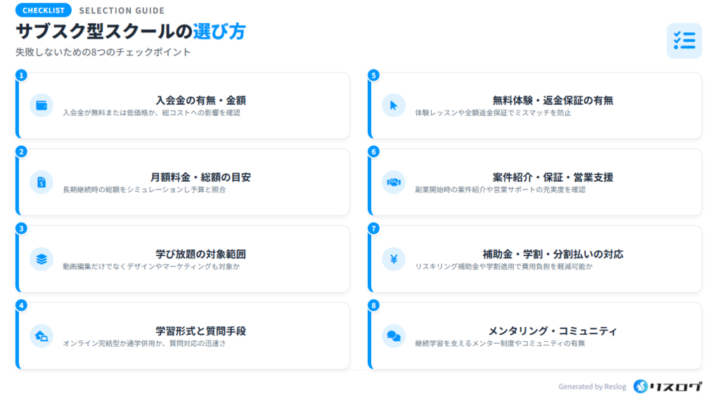Viewport: 720px width, 398px height.
Task: Click the number 5 circle badge
Action: click(x=374, y=75)
